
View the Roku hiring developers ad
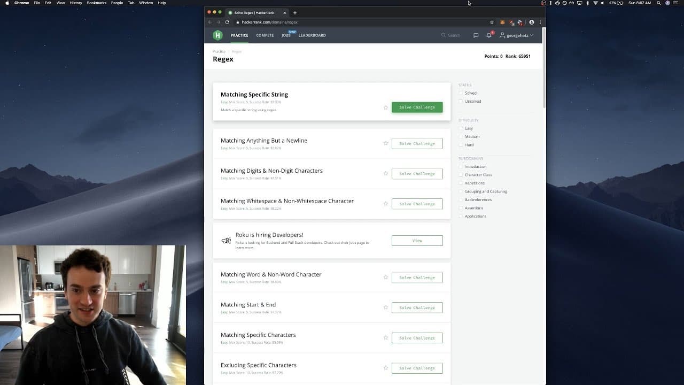(417, 241)
